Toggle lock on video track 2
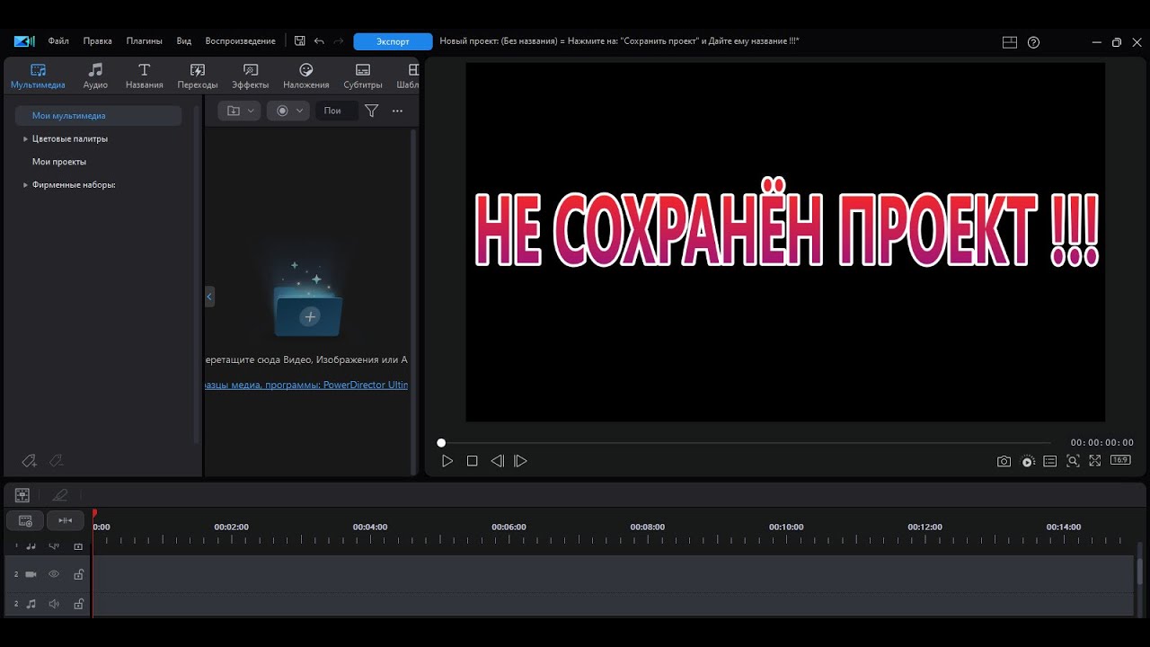The width and height of the screenshot is (1150, 647). point(78,574)
